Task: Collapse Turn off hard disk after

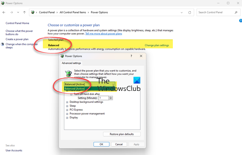Action: (x=71, y=94)
